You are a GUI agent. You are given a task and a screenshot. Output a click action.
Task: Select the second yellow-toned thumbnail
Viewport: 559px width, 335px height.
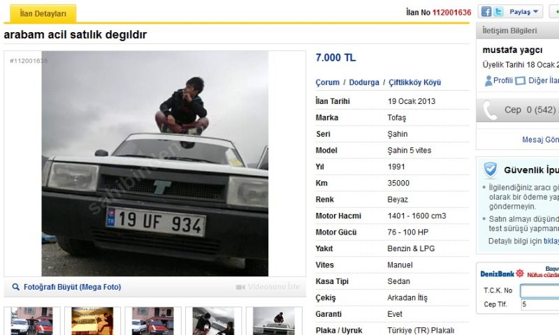tap(92, 321)
